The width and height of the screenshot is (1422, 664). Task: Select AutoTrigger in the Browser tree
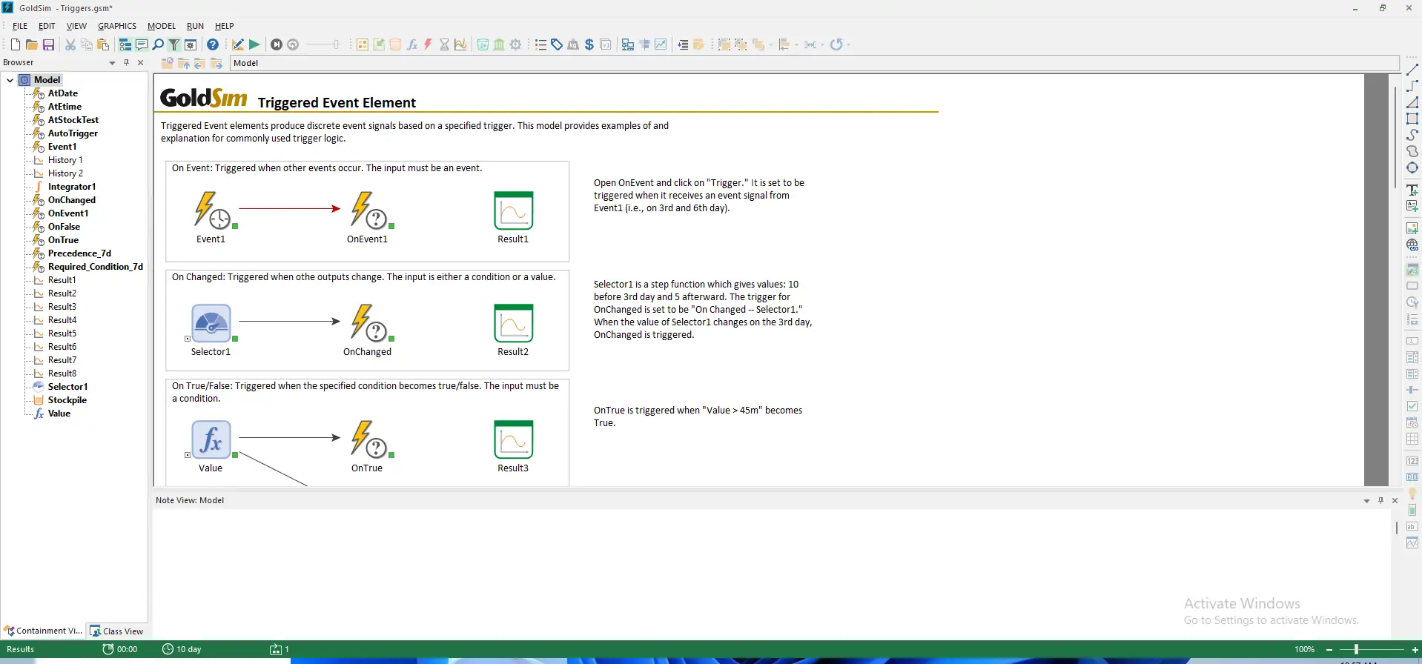(73, 133)
